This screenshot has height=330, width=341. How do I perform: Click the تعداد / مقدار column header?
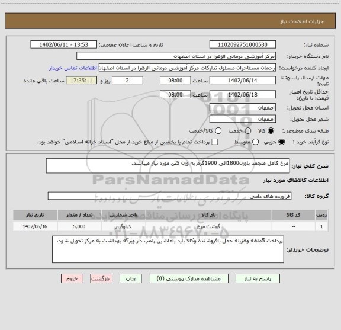click(x=79, y=215)
